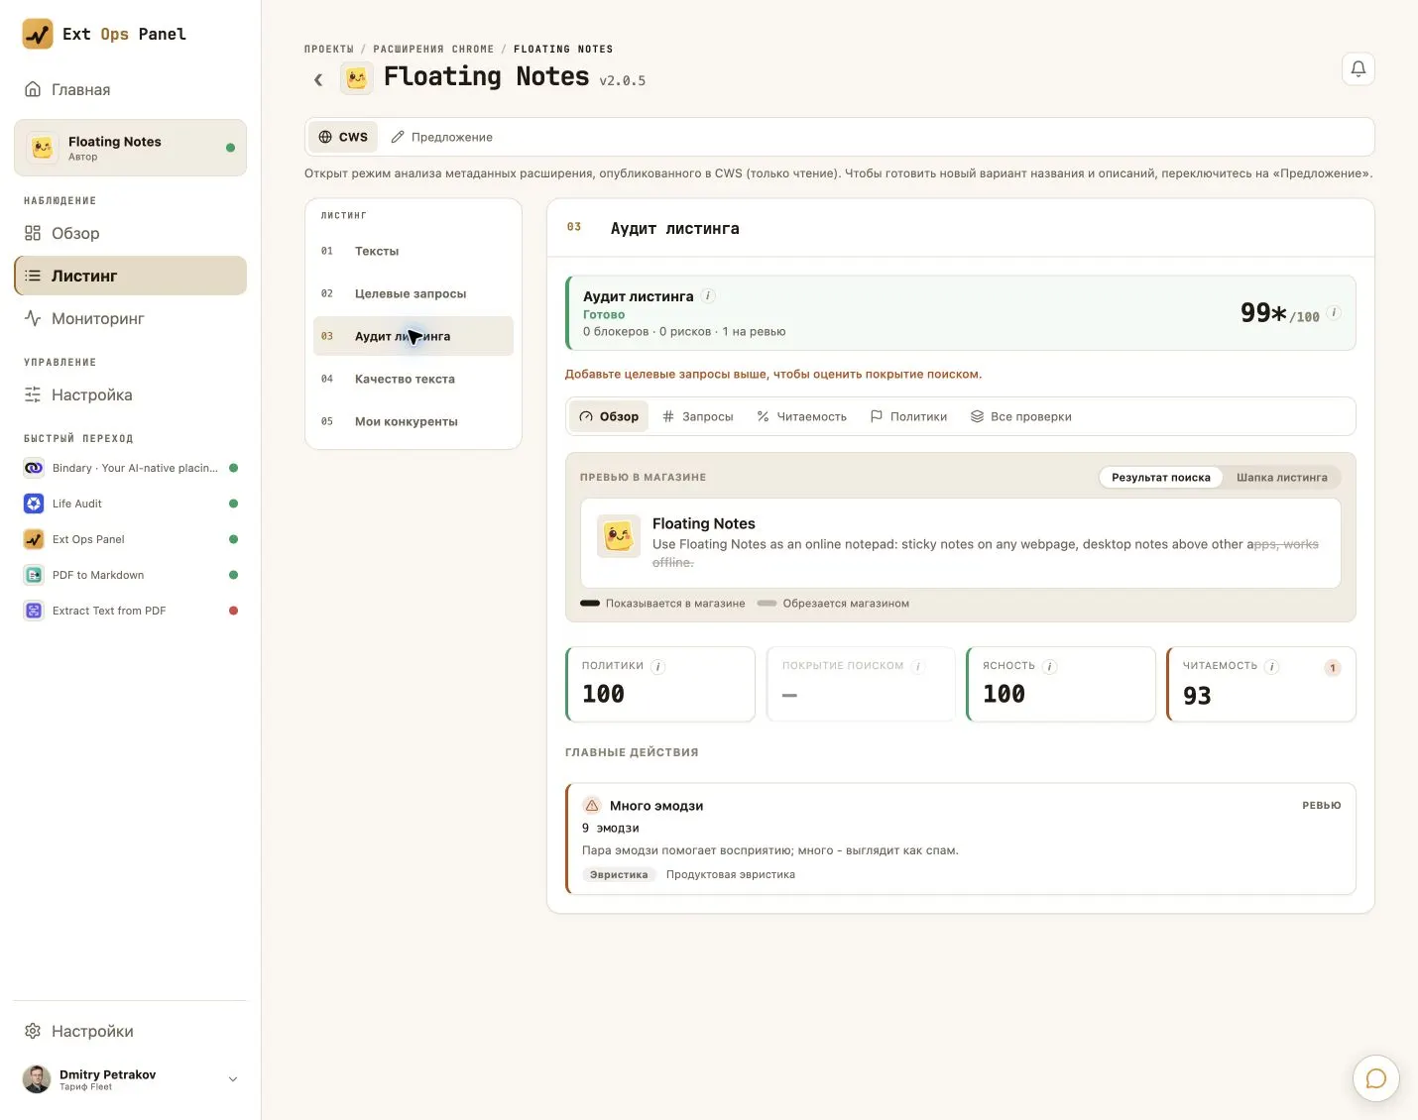Switch to Предложение mode
Image resolution: width=1418 pixels, height=1120 pixels.
(x=442, y=137)
